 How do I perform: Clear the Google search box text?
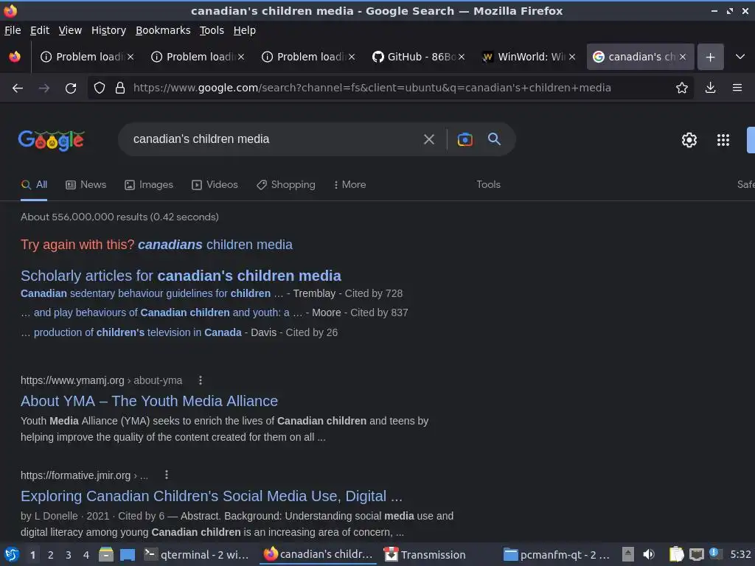(x=428, y=139)
